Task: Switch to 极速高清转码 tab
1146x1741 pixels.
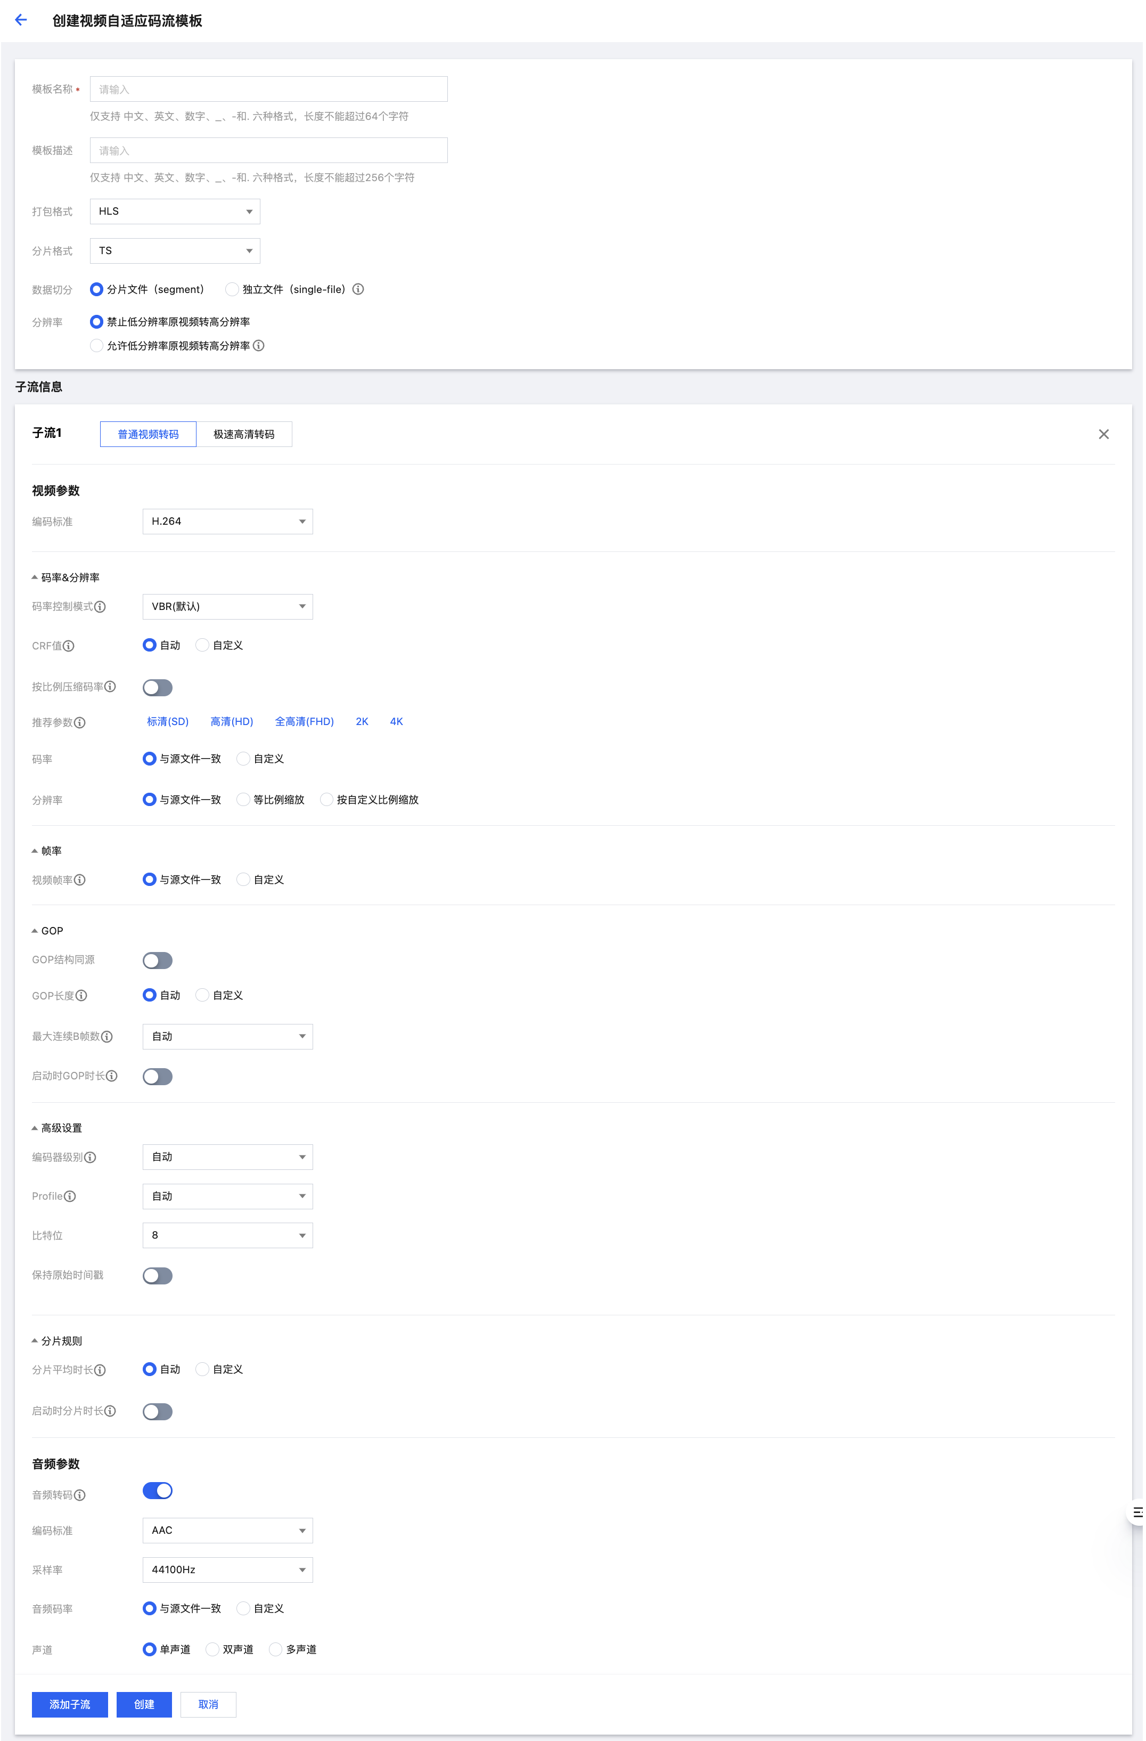Action: point(243,435)
